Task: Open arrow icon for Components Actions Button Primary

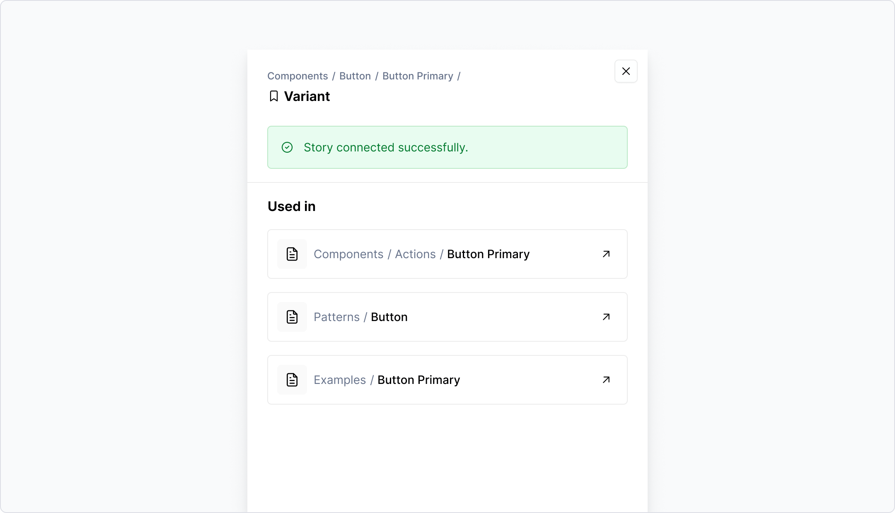Action: coord(606,254)
